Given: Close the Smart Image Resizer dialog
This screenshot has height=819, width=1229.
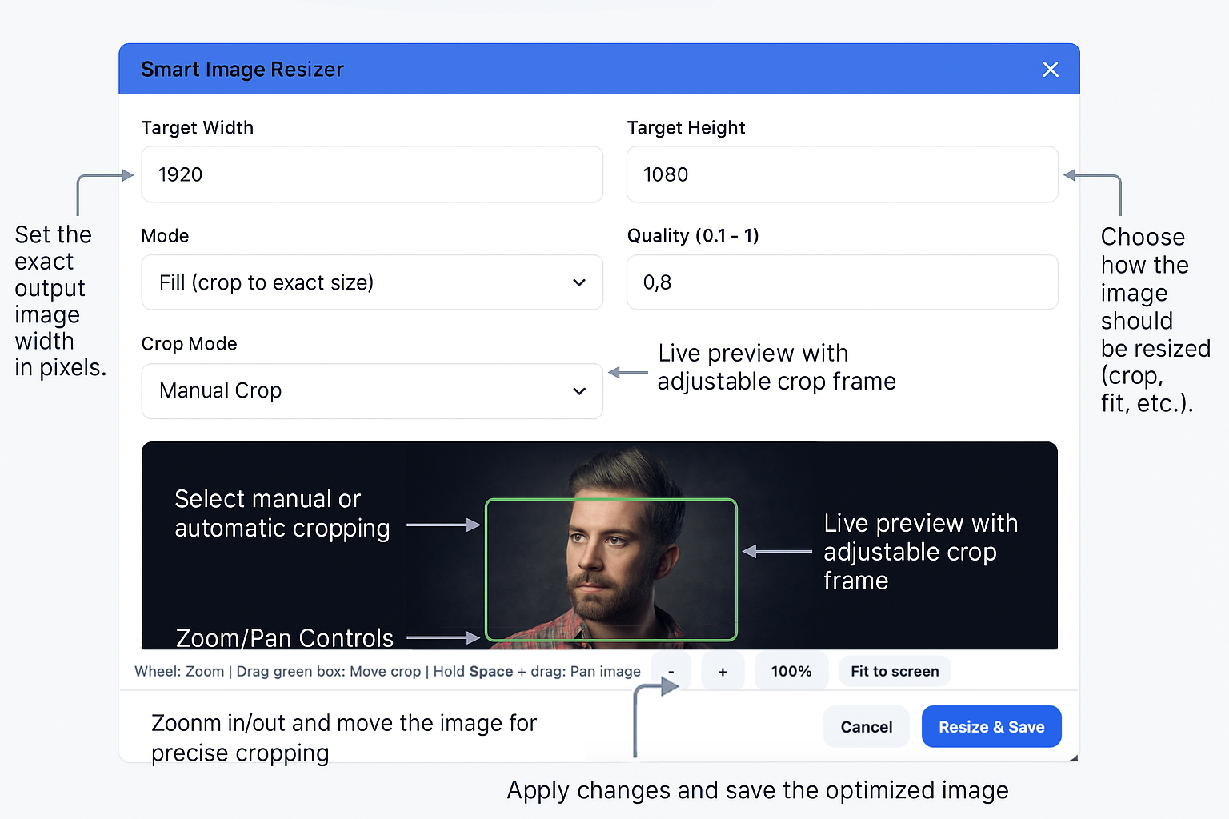Looking at the screenshot, I should [x=1051, y=70].
